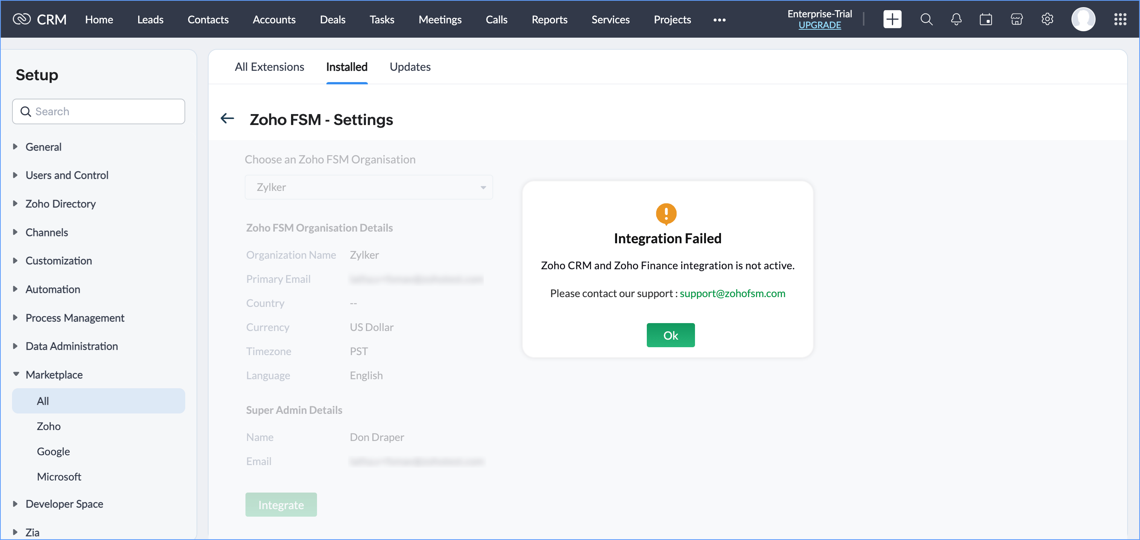Open the calendar icon in top bar
The height and width of the screenshot is (540, 1140).
tap(986, 20)
